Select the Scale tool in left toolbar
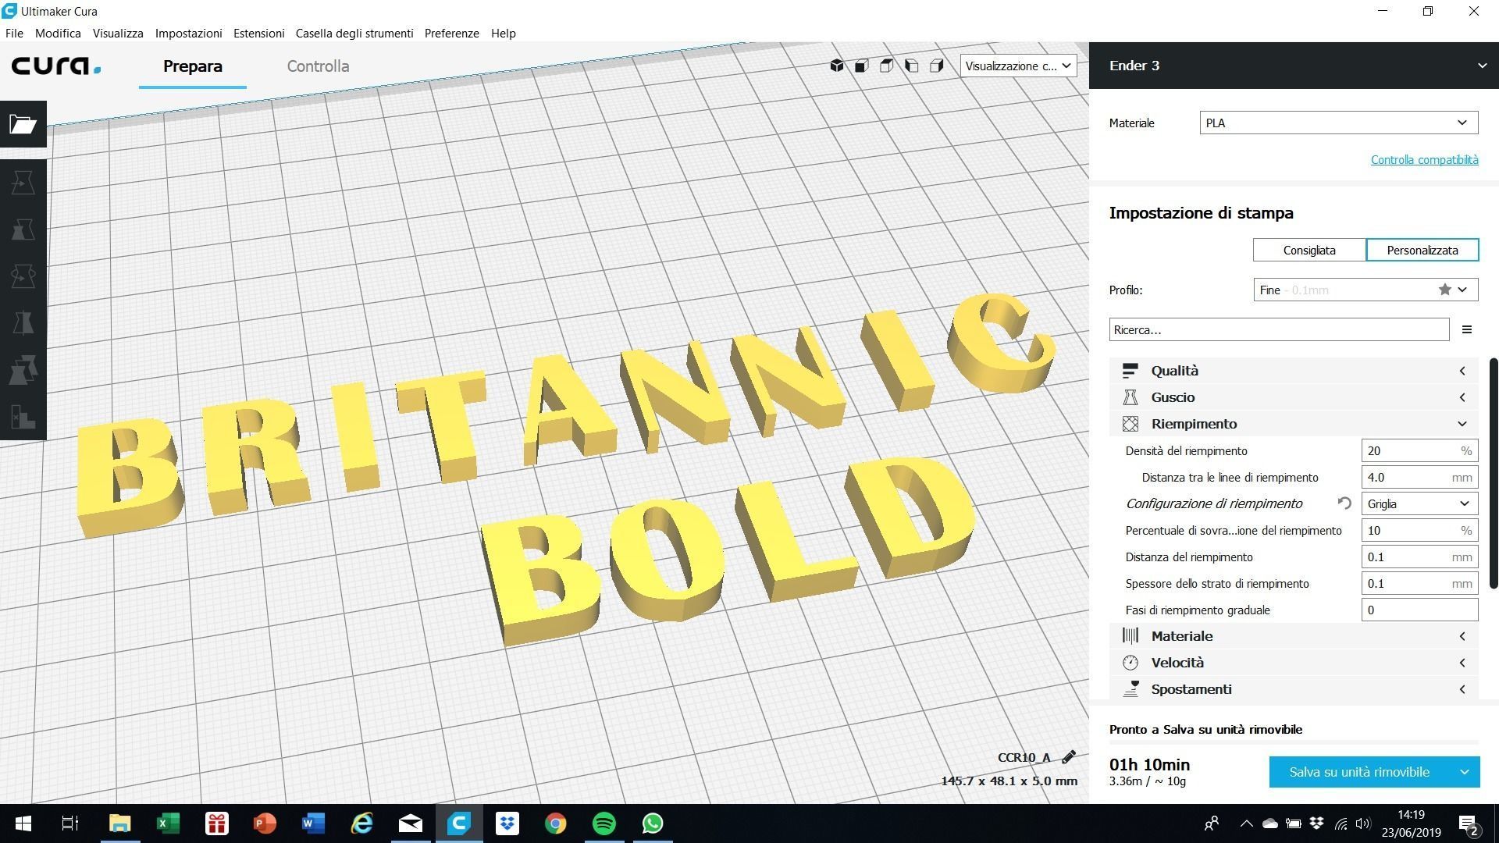This screenshot has height=843, width=1499. (23, 229)
